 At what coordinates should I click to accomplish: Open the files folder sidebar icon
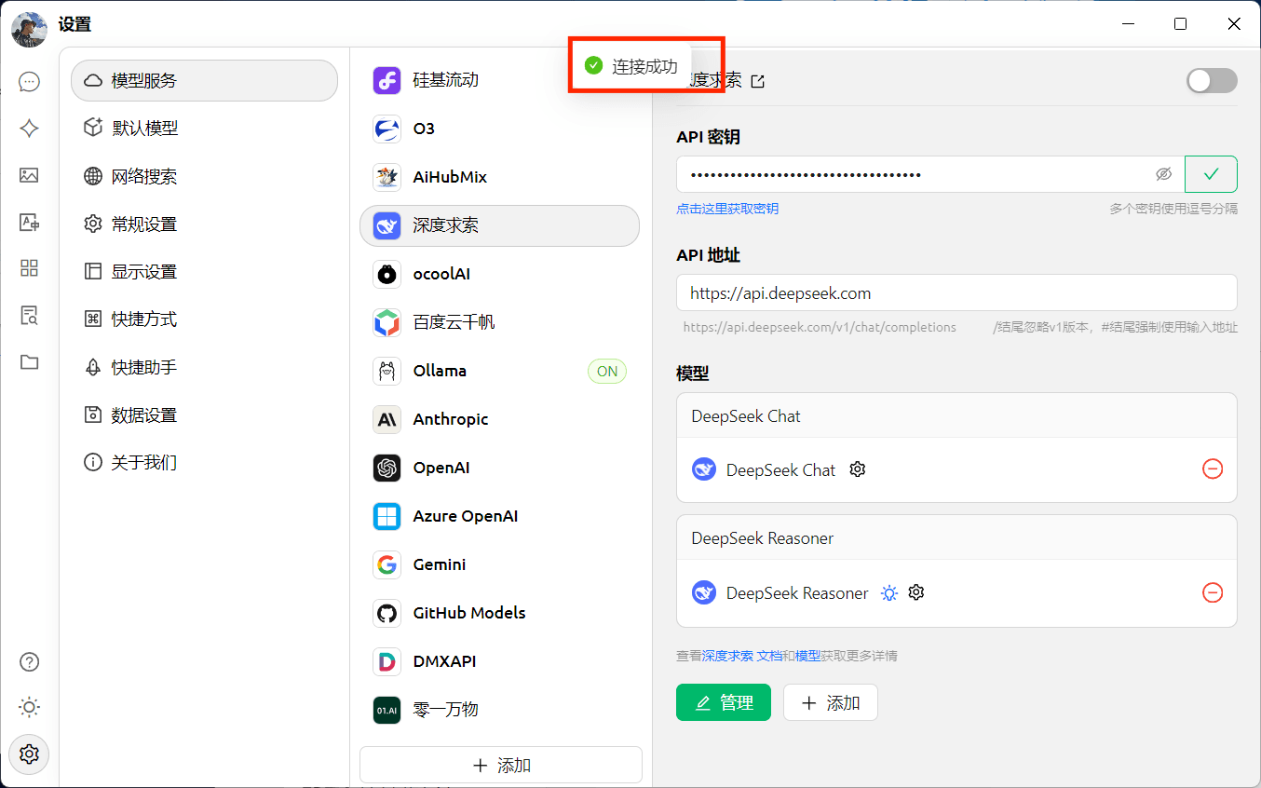click(29, 361)
